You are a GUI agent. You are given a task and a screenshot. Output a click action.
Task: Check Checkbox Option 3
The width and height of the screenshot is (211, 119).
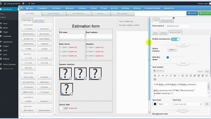(x=87, y=56)
